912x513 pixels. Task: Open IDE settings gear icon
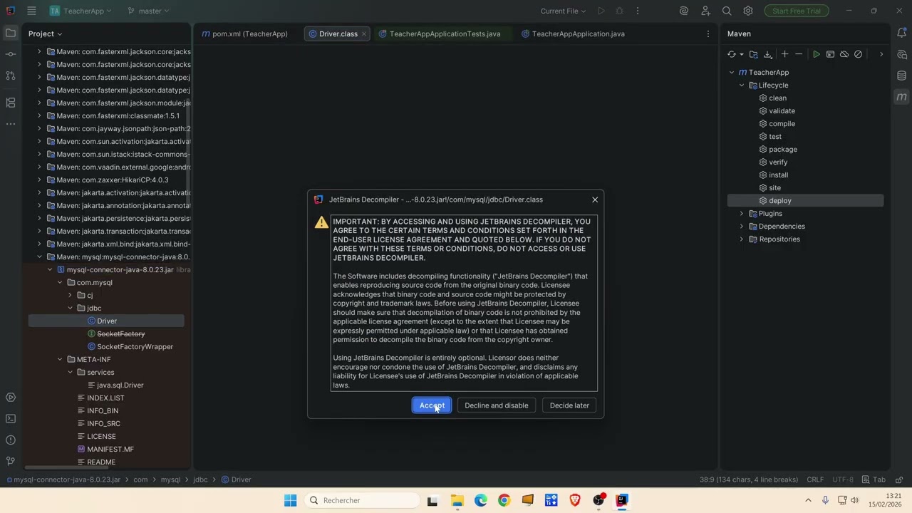[x=748, y=11]
